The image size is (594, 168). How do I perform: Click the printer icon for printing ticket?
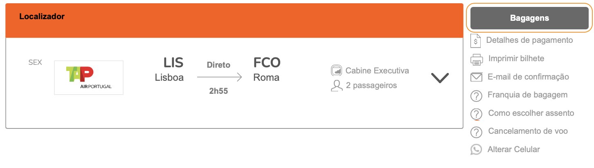tap(477, 60)
